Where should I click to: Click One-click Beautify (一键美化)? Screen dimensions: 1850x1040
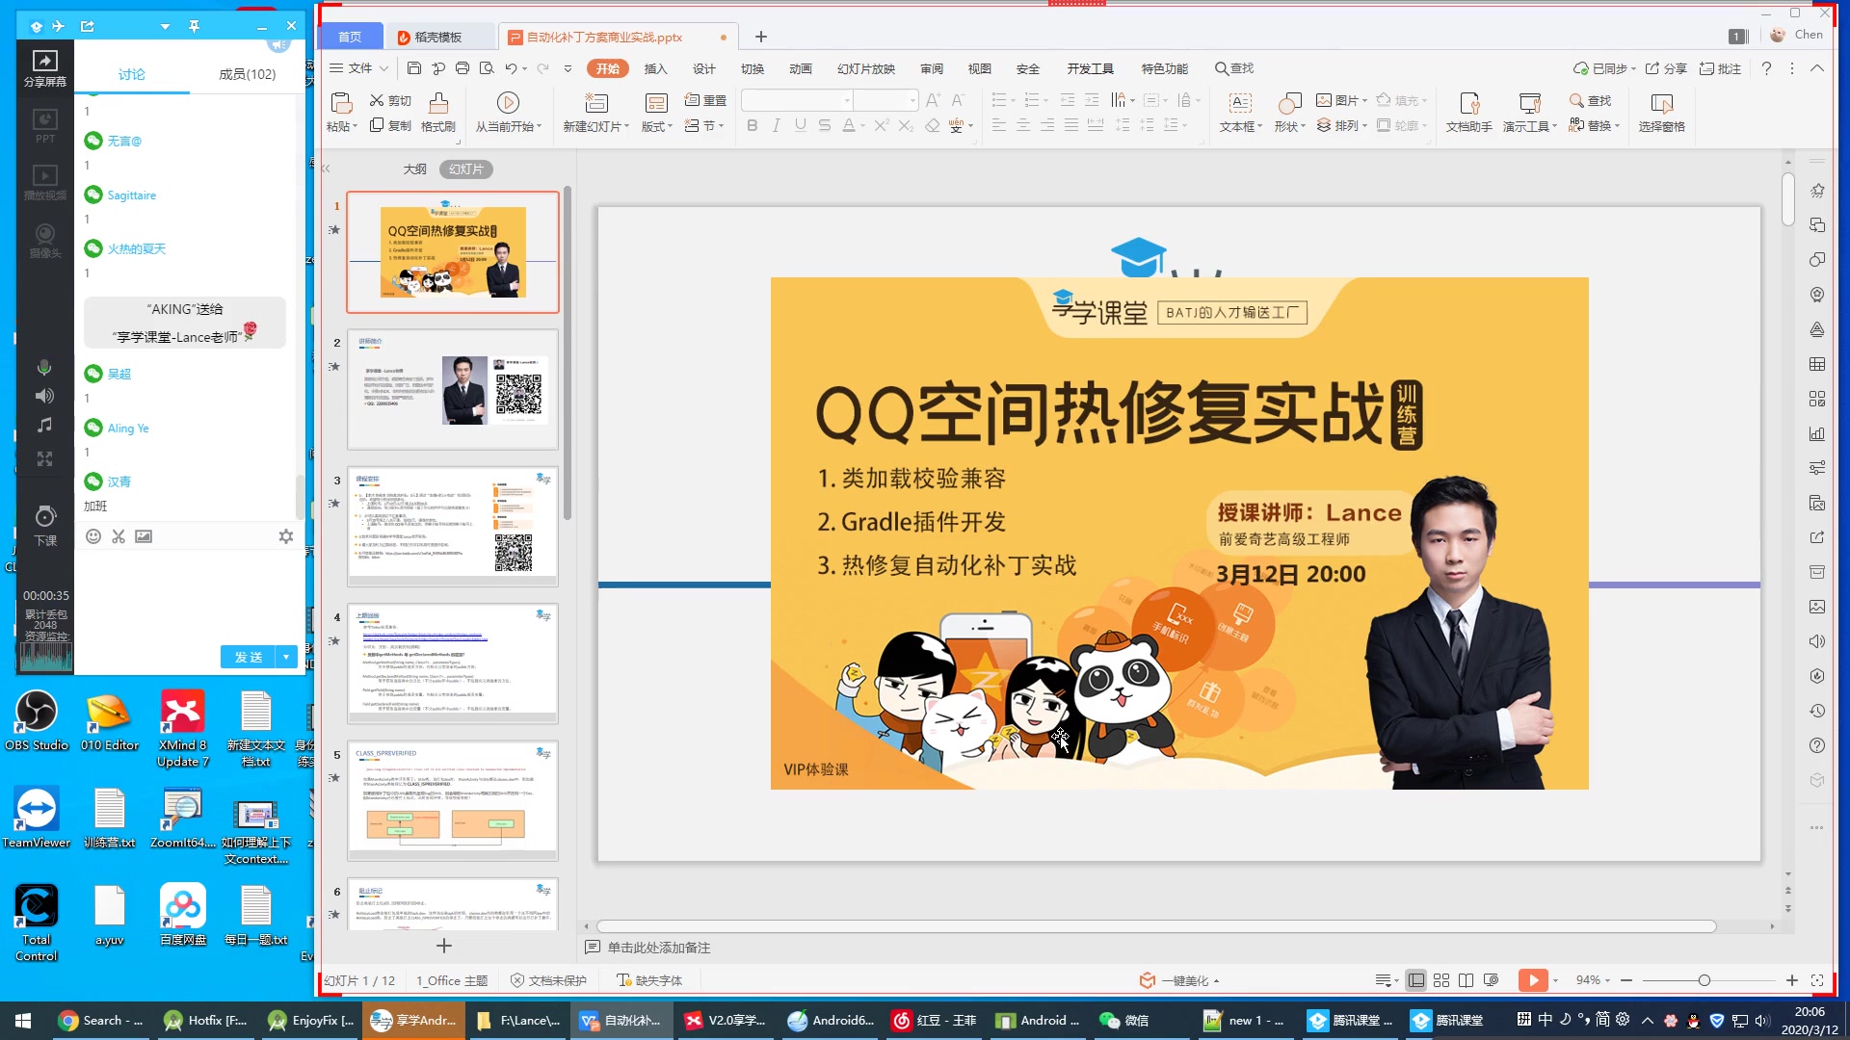tap(1179, 980)
